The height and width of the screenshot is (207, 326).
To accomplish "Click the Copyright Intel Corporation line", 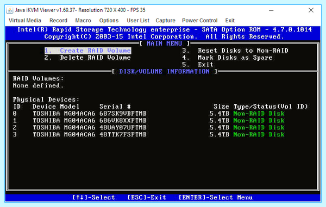I will pyautogui.click(x=164, y=37).
